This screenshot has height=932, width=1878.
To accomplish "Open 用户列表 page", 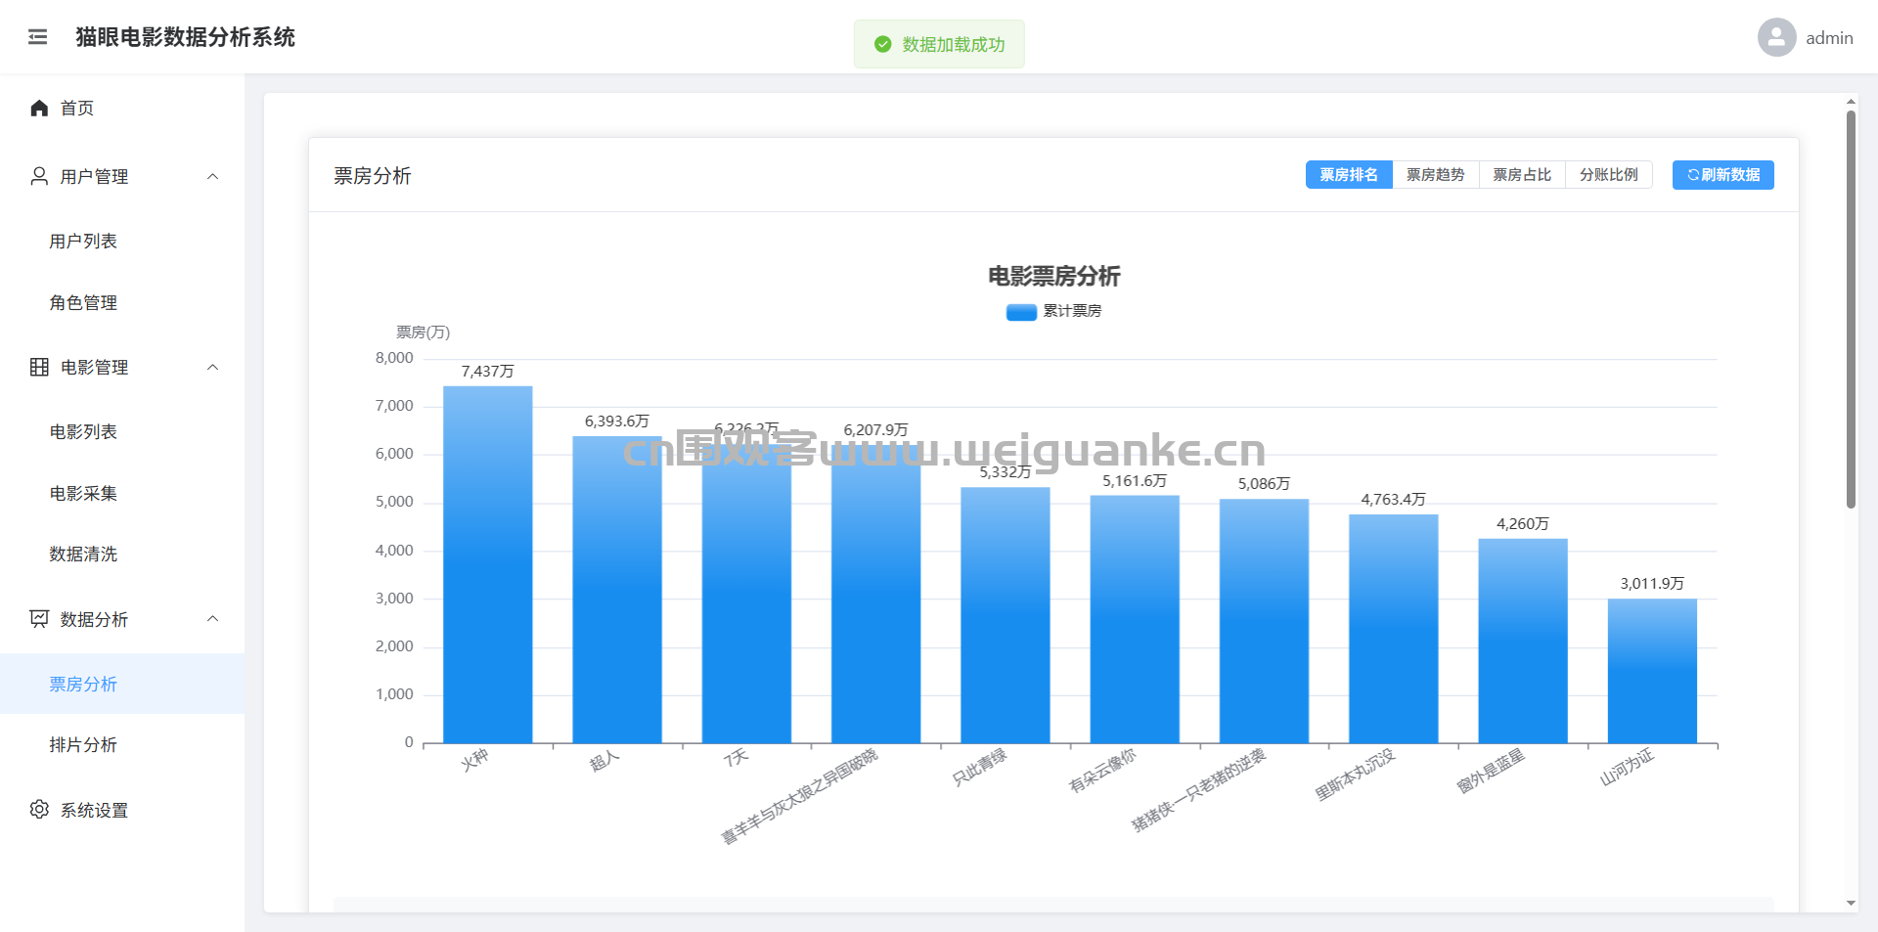I will (122, 241).
